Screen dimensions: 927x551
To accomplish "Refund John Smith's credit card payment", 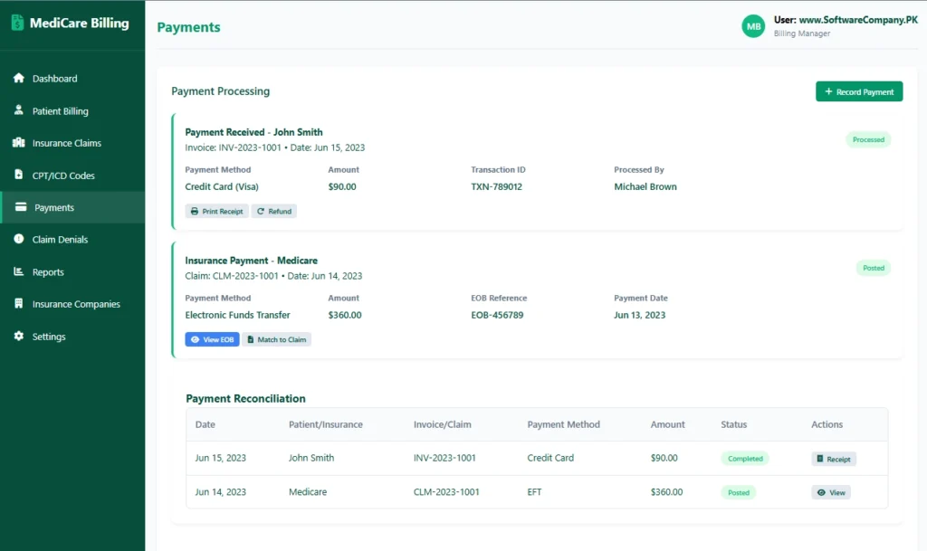I will point(274,211).
